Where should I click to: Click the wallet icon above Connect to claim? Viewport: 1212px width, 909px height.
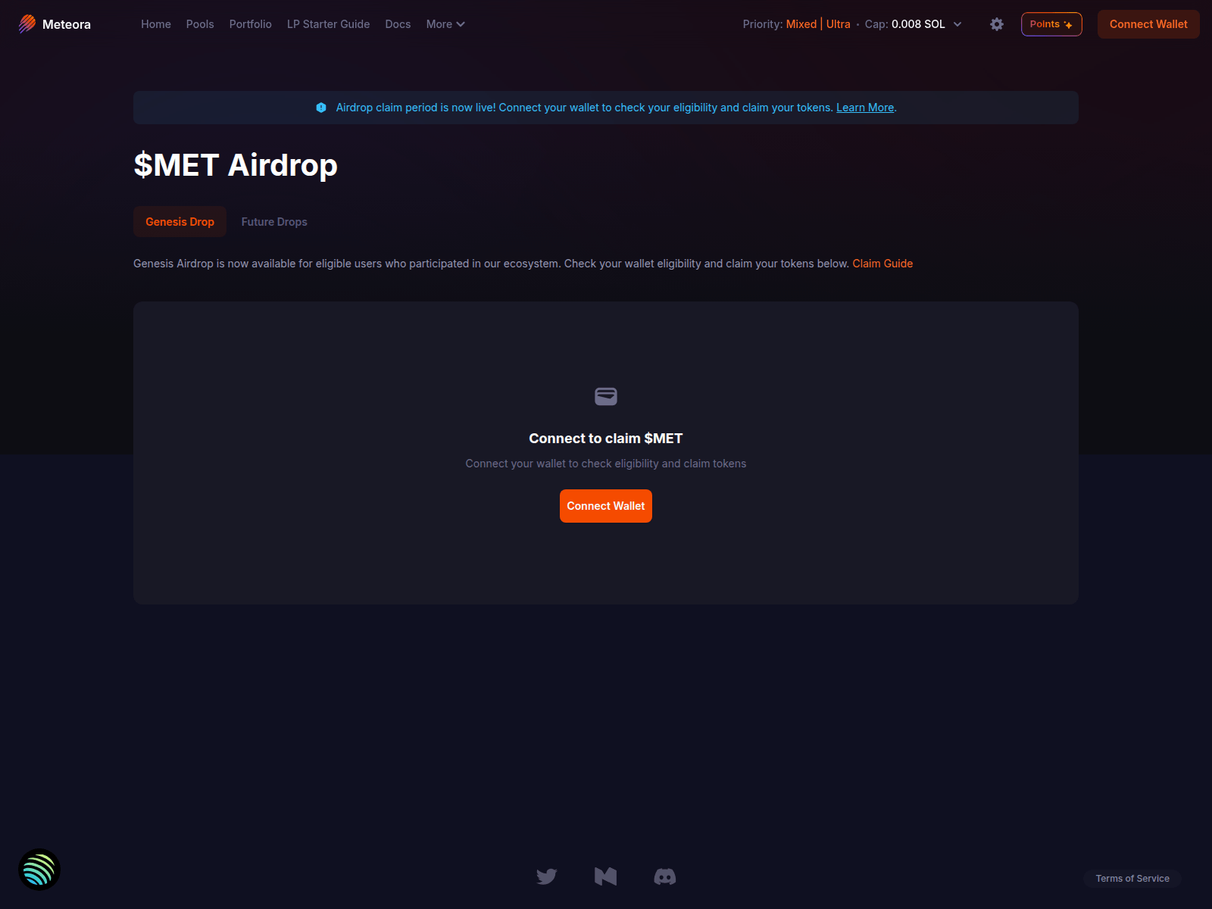tap(605, 396)
